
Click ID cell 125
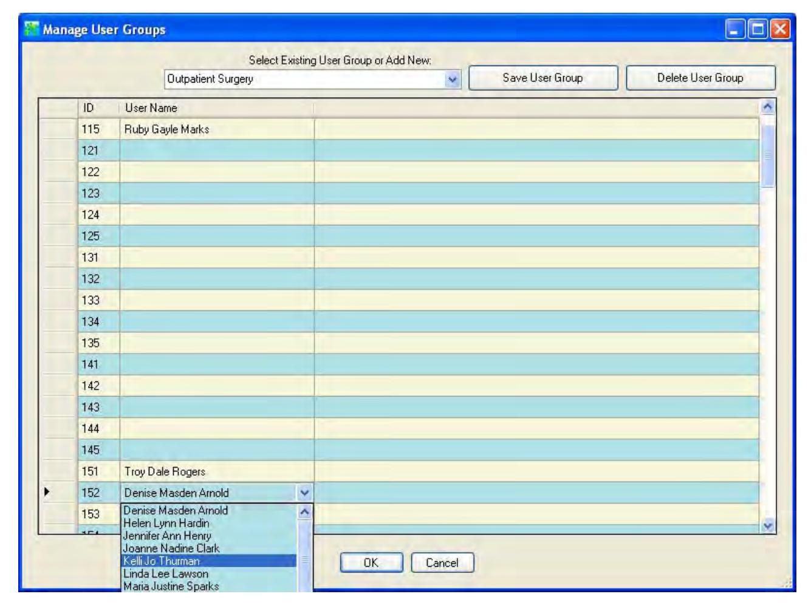(99, 236)
